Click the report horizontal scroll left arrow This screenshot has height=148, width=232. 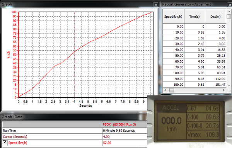pyautogui.click(x=165, y=90)
